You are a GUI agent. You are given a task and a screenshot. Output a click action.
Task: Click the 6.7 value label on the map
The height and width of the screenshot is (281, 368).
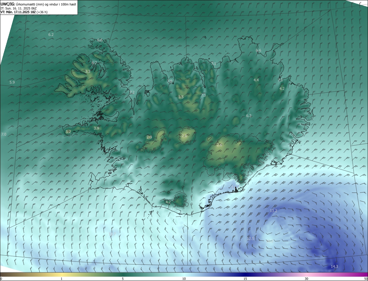tap(94, 63)
